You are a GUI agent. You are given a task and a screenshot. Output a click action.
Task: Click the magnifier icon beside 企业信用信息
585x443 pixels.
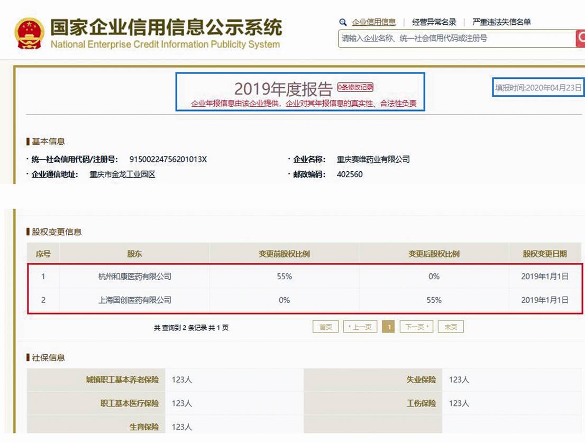[343, 22]
